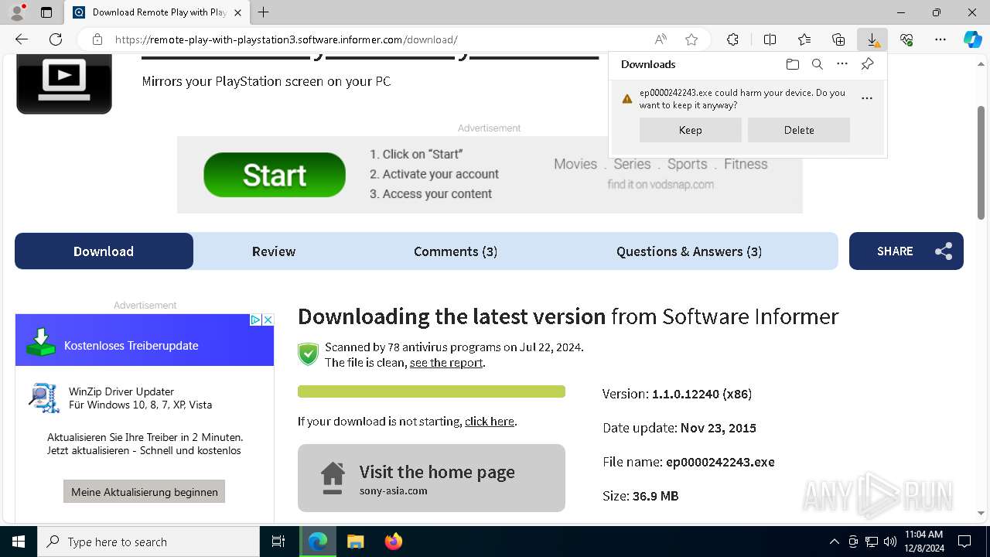Launch Firefox from taskbar

[394, 542]
